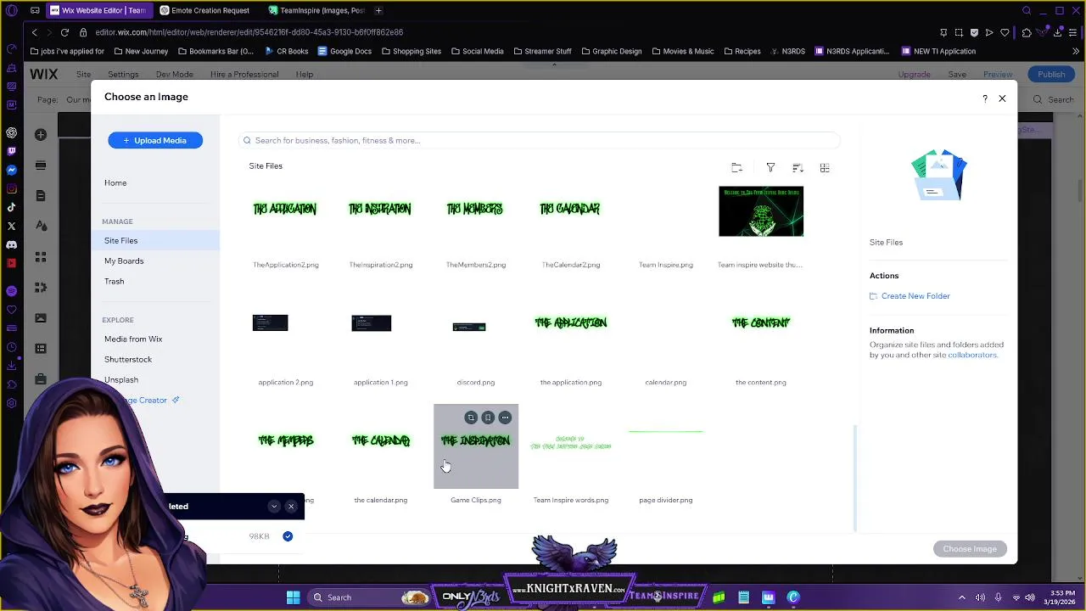Open the Wix Site Design icon
Screen dimensions: 1086x611
[x=41, y=226]
